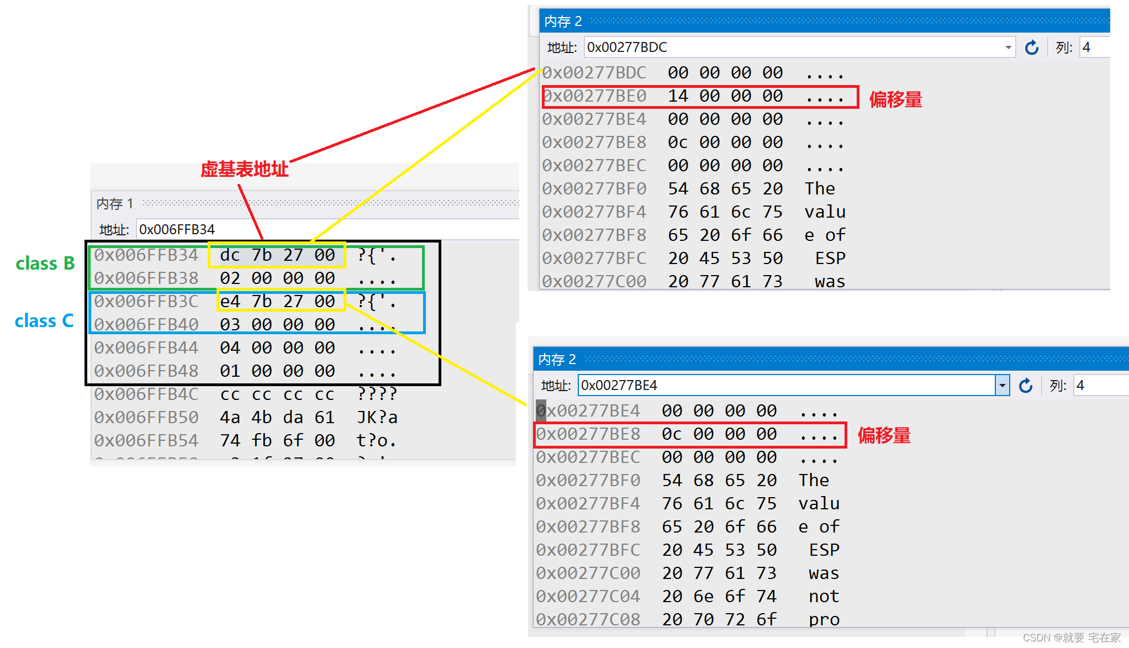Select row 0x00277BE4 in bottom Memory 2
1129x648 pixels.
click(687, 411)
